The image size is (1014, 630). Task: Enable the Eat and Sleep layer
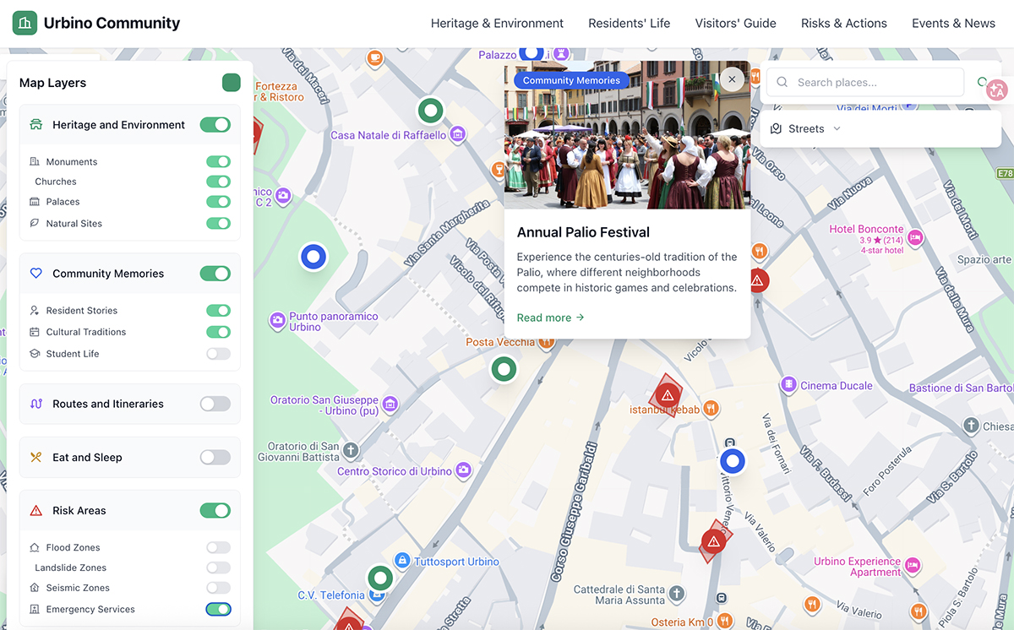pyautogui.click(x=215, y=457)
